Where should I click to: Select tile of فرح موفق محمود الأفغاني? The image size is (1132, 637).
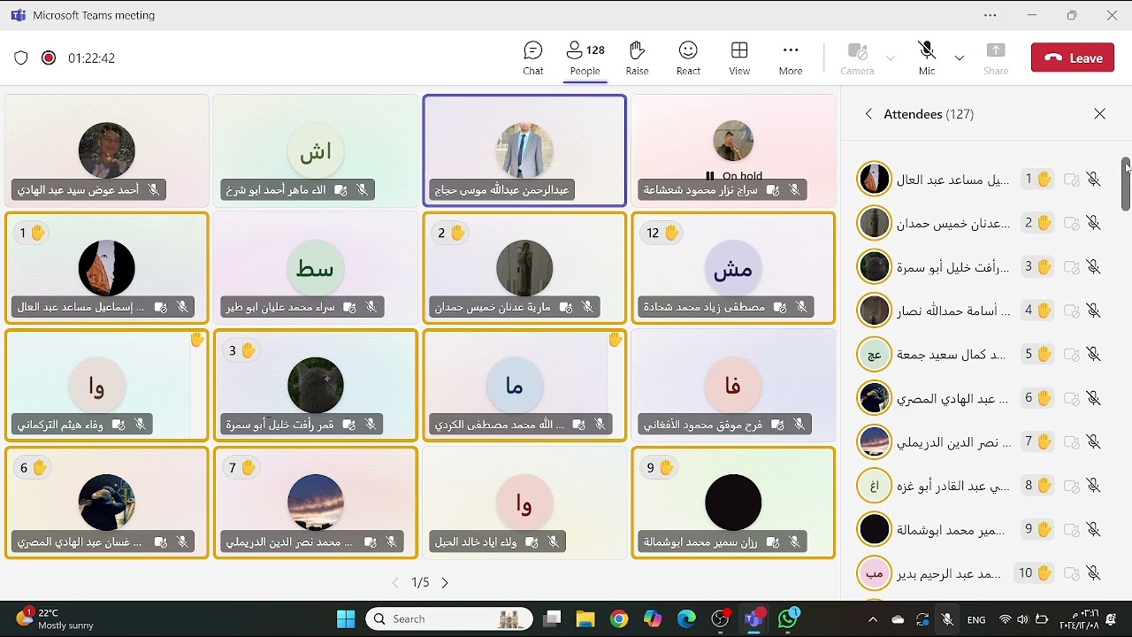[x=733, y=385]
